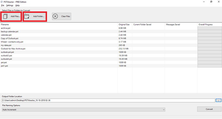The image size is (222, 119).
Task: Restore down the PSTXtractor window
Action: pos(211,2)
